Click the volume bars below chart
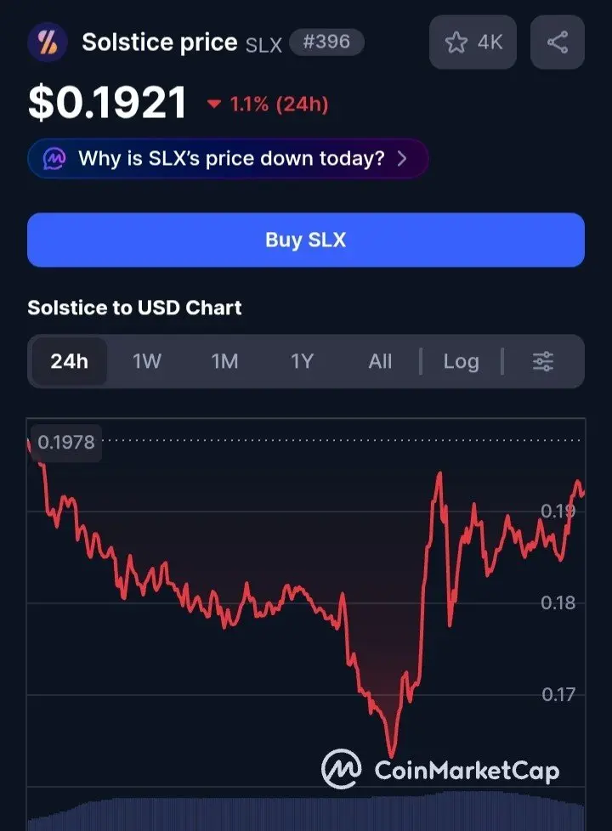This screenshot has width=612, height=831. (306, 812)
